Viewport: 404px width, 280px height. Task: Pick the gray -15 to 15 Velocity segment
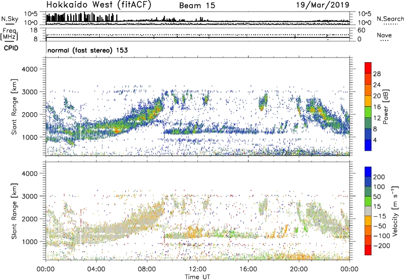368,211
